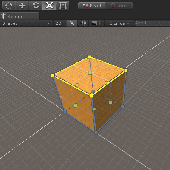
Task: Open the Gizmos dropdown menu
Action: pos(119,23)
